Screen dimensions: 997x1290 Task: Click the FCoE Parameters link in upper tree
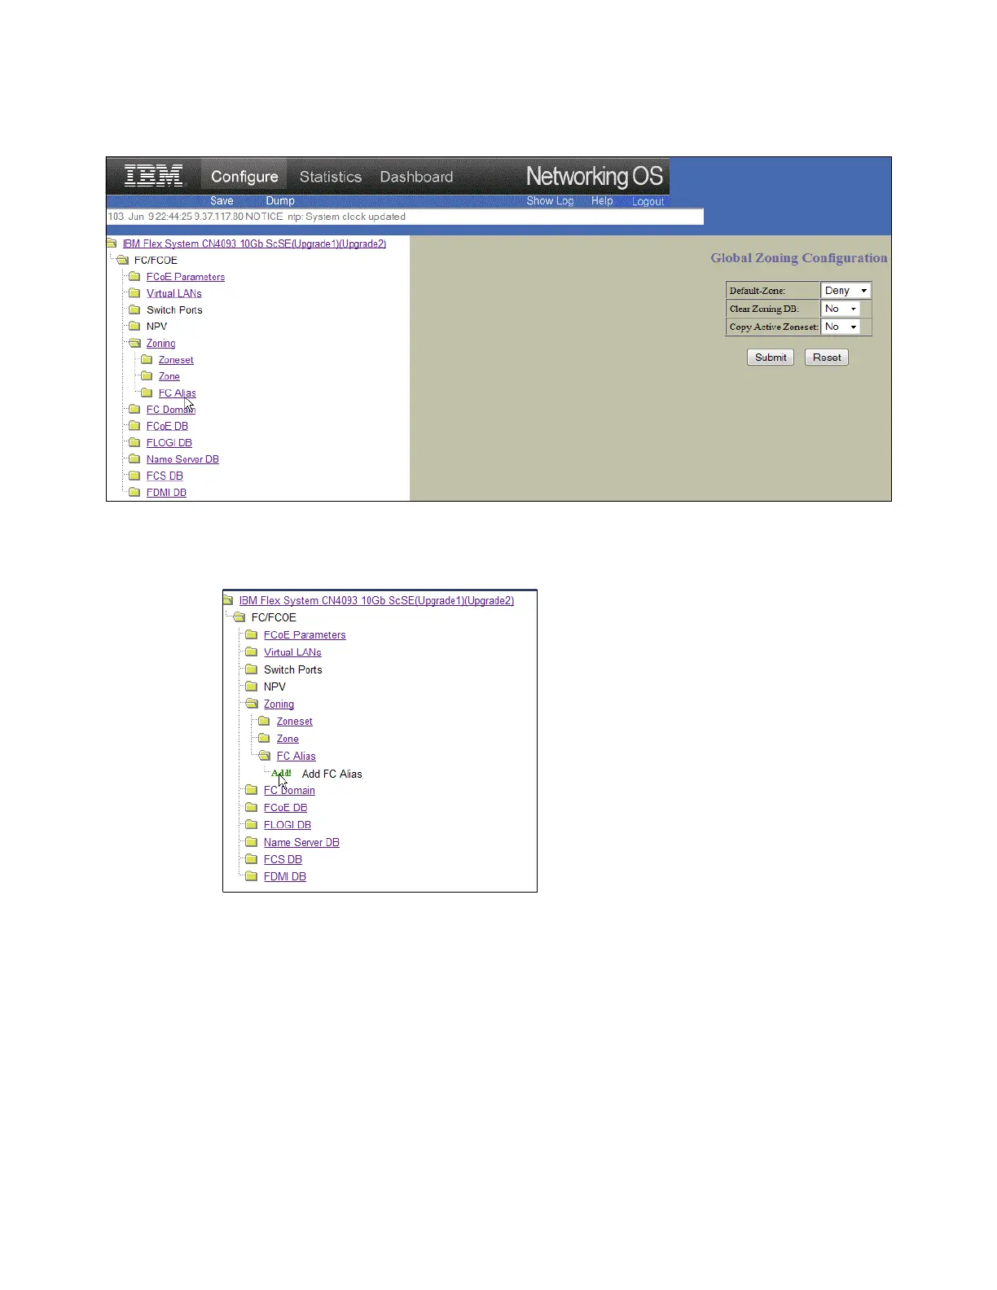click(x=186, y=277)
